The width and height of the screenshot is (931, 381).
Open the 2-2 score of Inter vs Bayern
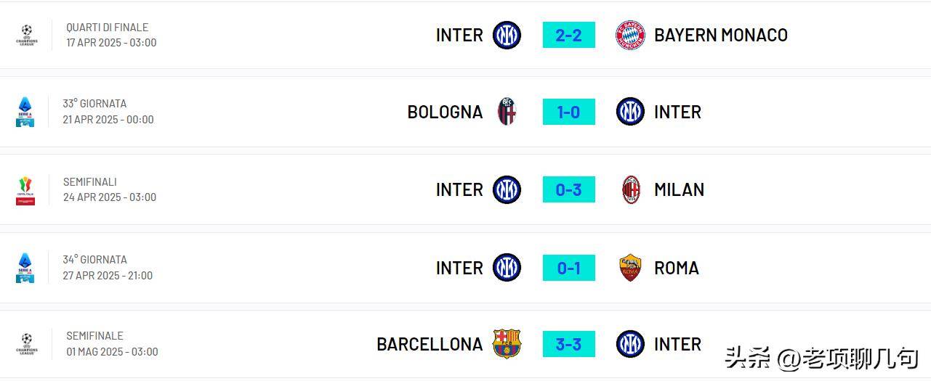(568, 35)
